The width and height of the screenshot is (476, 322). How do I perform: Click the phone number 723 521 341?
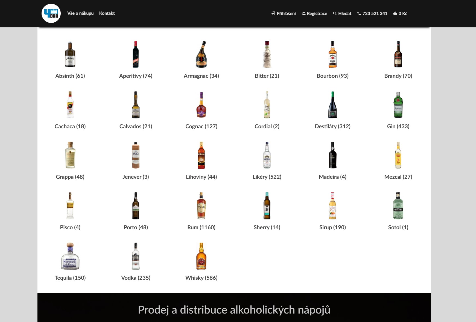point(372,14)
